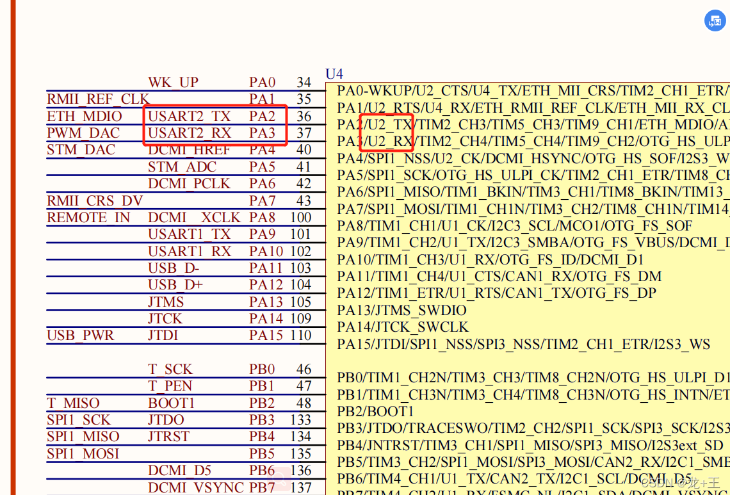Click pin number 104
This screenshot has width=730, height=495.
[x=300, y=285]
